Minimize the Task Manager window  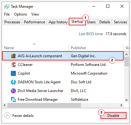tap(94, 7)
